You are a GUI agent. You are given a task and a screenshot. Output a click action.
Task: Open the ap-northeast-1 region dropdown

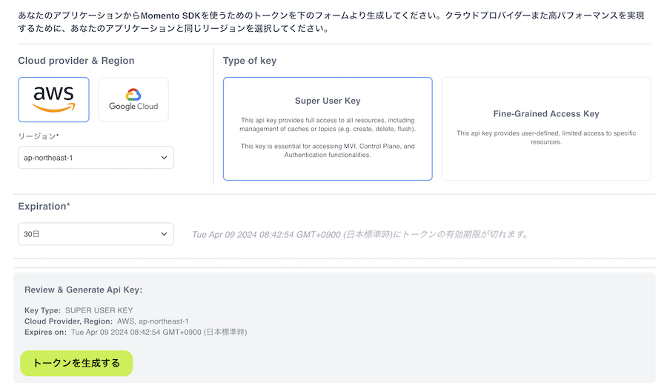click(96, 158)
